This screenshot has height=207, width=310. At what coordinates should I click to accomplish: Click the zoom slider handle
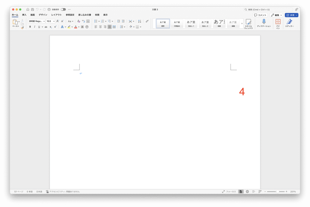[278, 191]
